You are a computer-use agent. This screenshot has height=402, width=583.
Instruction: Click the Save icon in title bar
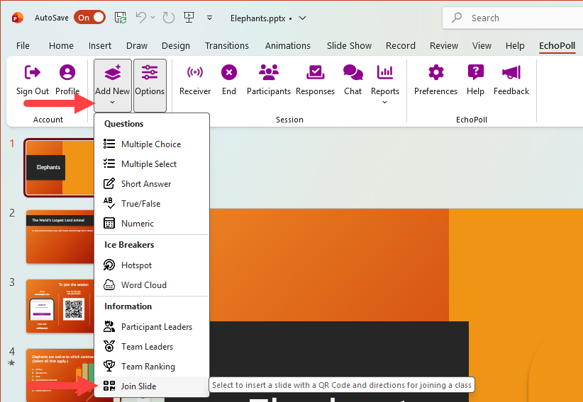coord(121,18)
